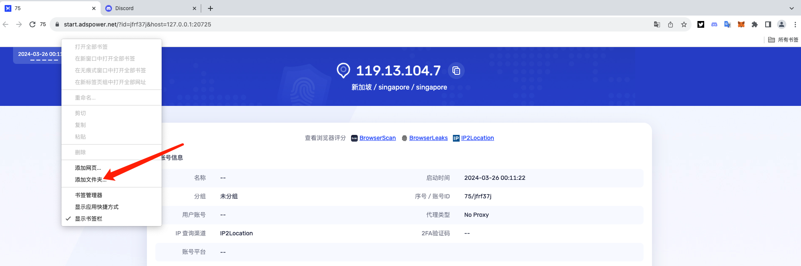Click 在新标签页组中打开全部网址 item

coord(112,82)
